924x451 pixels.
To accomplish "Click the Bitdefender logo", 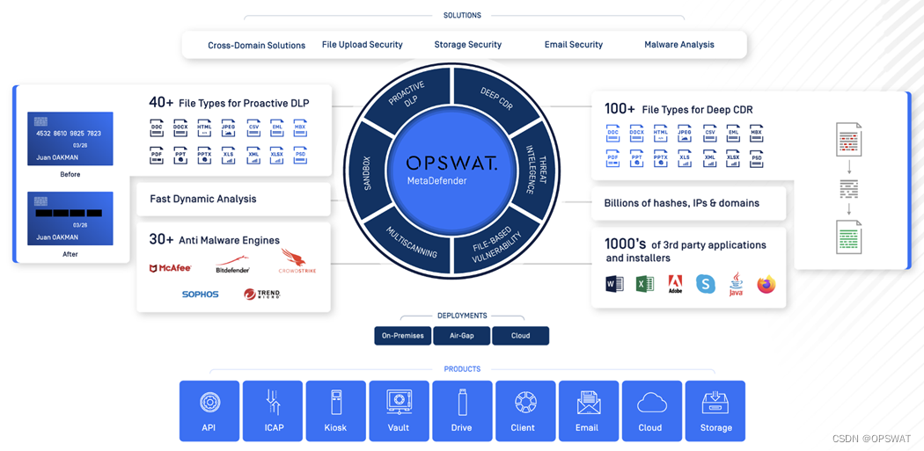I will (233, 266).
